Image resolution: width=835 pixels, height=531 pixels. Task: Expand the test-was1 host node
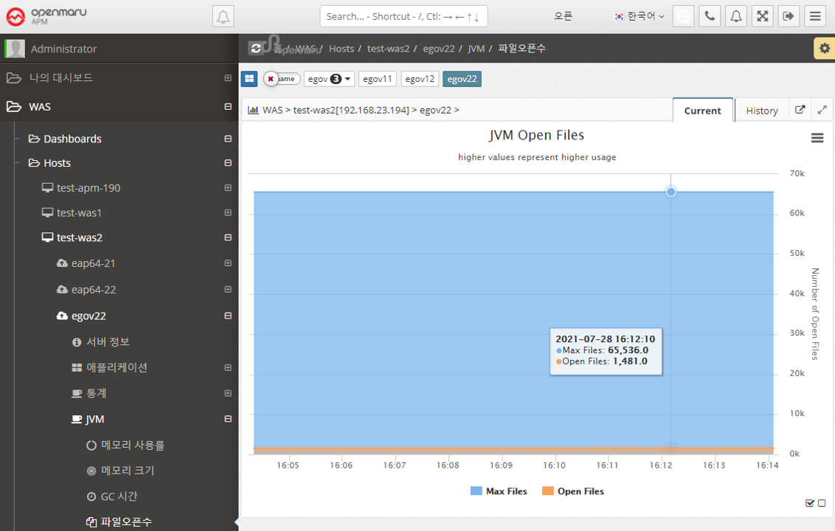tap(228, 213)
